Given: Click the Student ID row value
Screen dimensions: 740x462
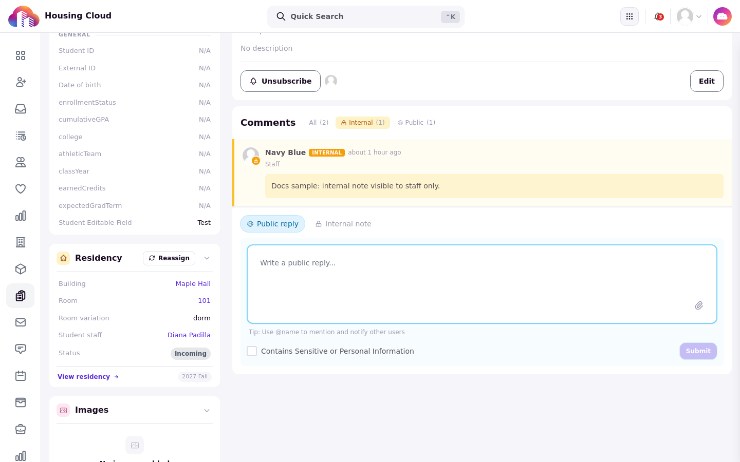Looking at the screenshot, I should click(205, 51).
